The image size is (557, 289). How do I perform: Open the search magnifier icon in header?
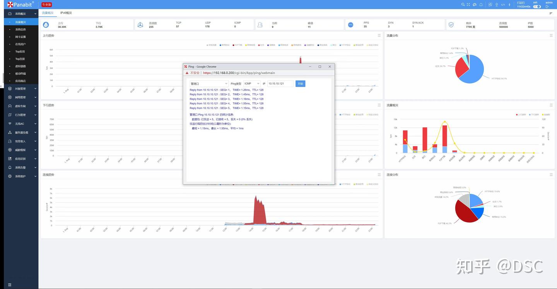[463, 5]
